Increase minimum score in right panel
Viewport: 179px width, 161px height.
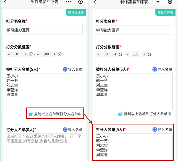pyautogui.click(x=115, y=54)
